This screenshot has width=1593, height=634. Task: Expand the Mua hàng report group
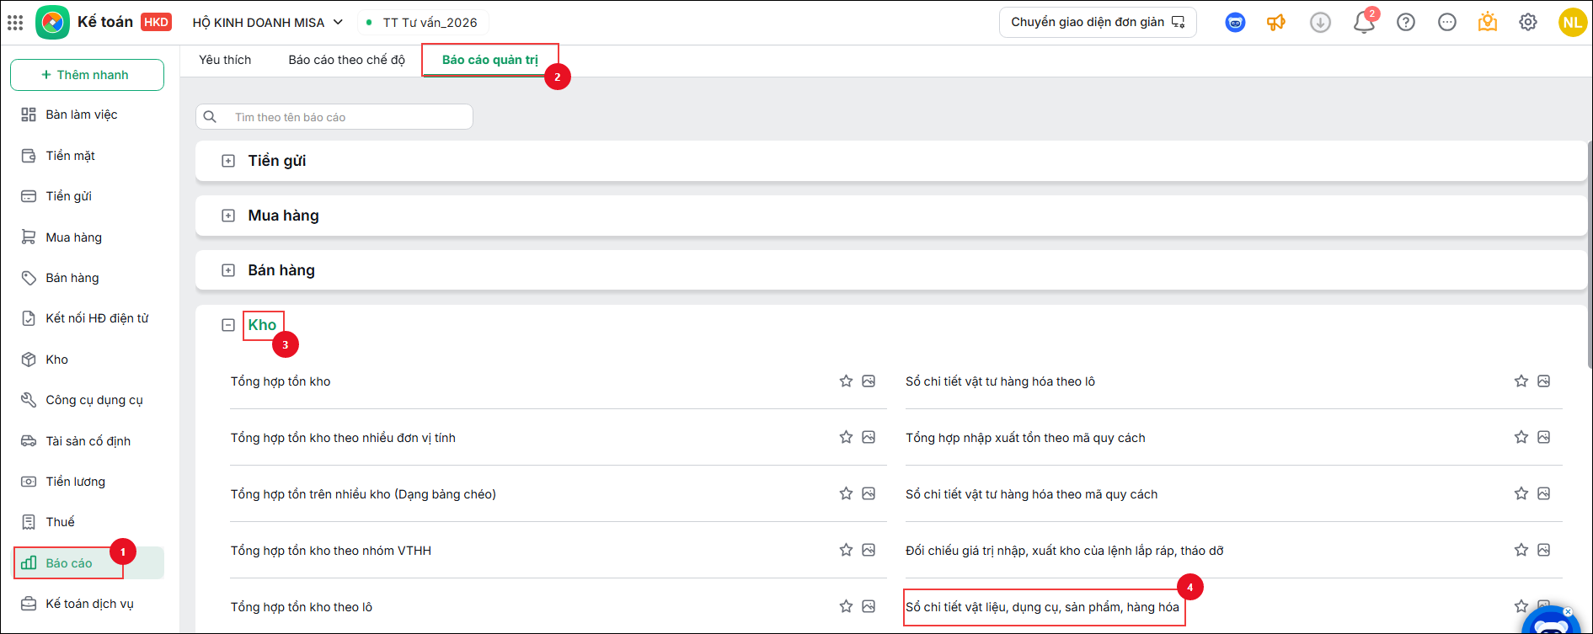[x=228, y=216]
